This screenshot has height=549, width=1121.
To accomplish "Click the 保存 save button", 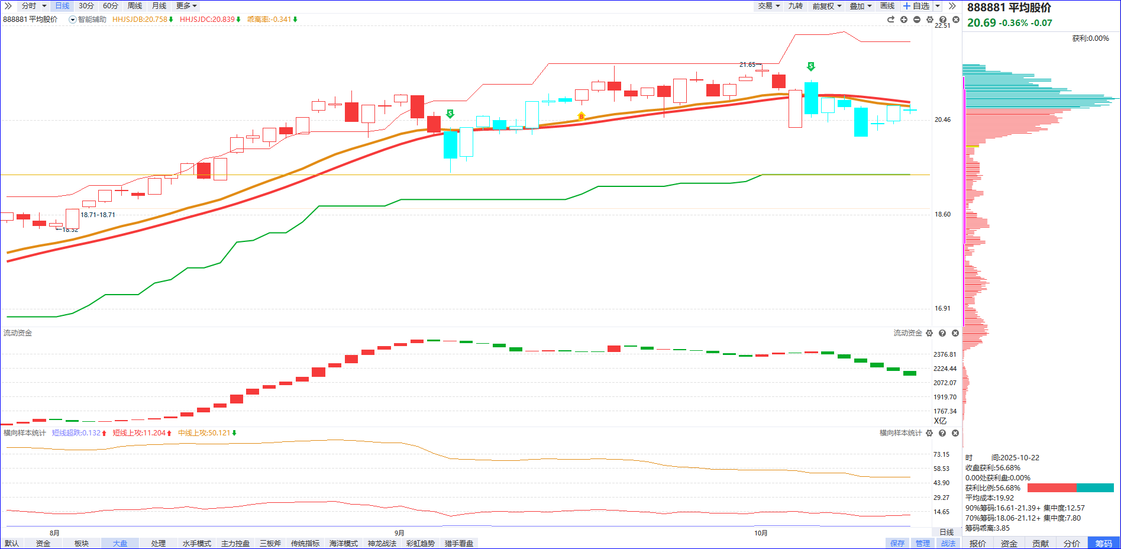I will [897, 544].
